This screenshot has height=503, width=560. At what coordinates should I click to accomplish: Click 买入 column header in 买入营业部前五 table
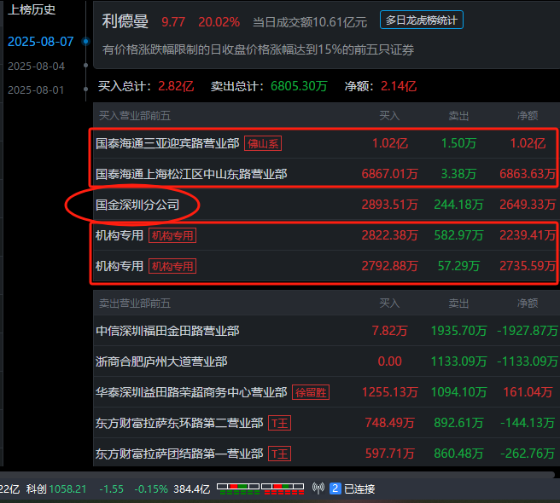click(x=389, y=116)
